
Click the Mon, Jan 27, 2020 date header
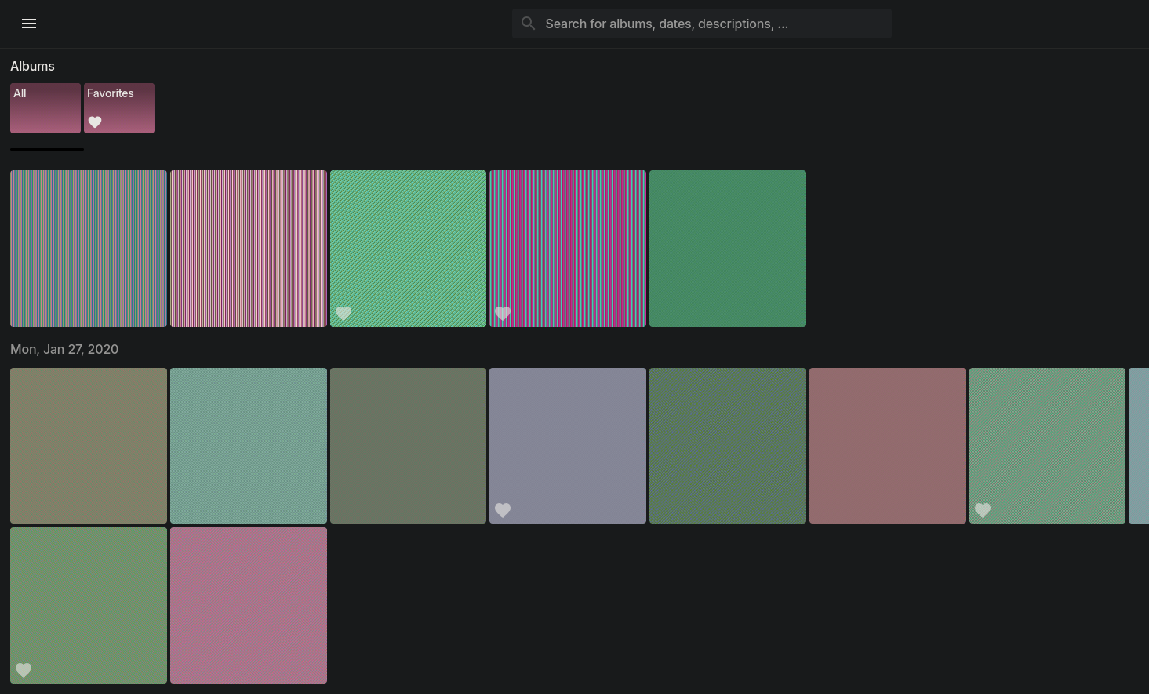coord(64,349)
